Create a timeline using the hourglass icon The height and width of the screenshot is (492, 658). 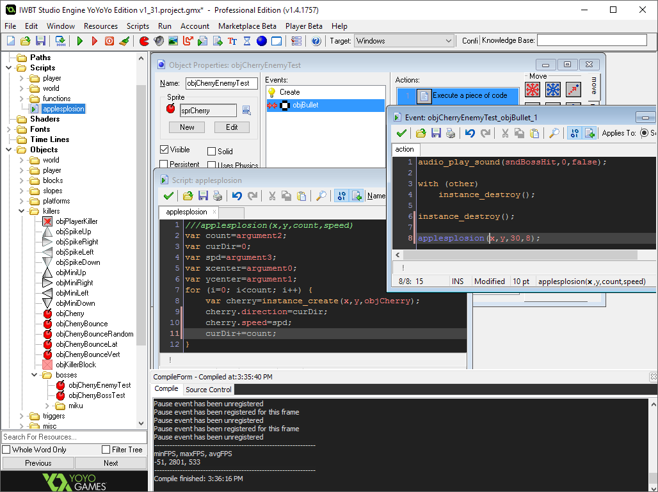click(x=247, y=41)
